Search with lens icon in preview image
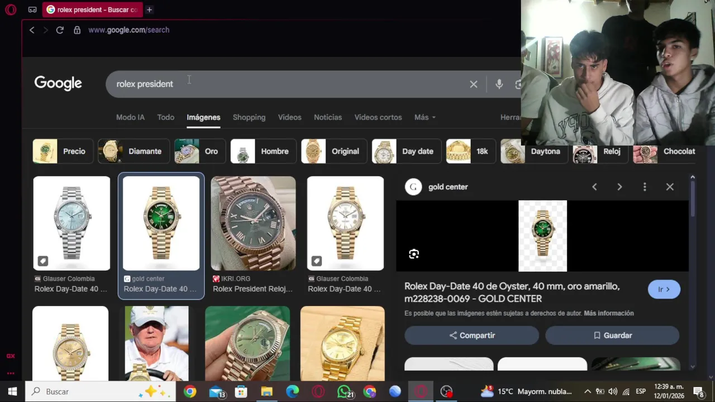Screen dimensions: 715x402 click(x=414, y=254)
